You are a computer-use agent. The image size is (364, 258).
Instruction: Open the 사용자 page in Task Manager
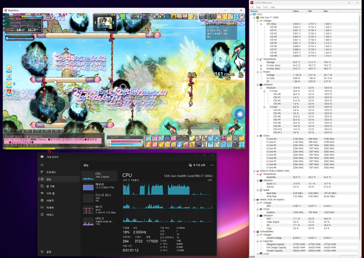(59, 200)
